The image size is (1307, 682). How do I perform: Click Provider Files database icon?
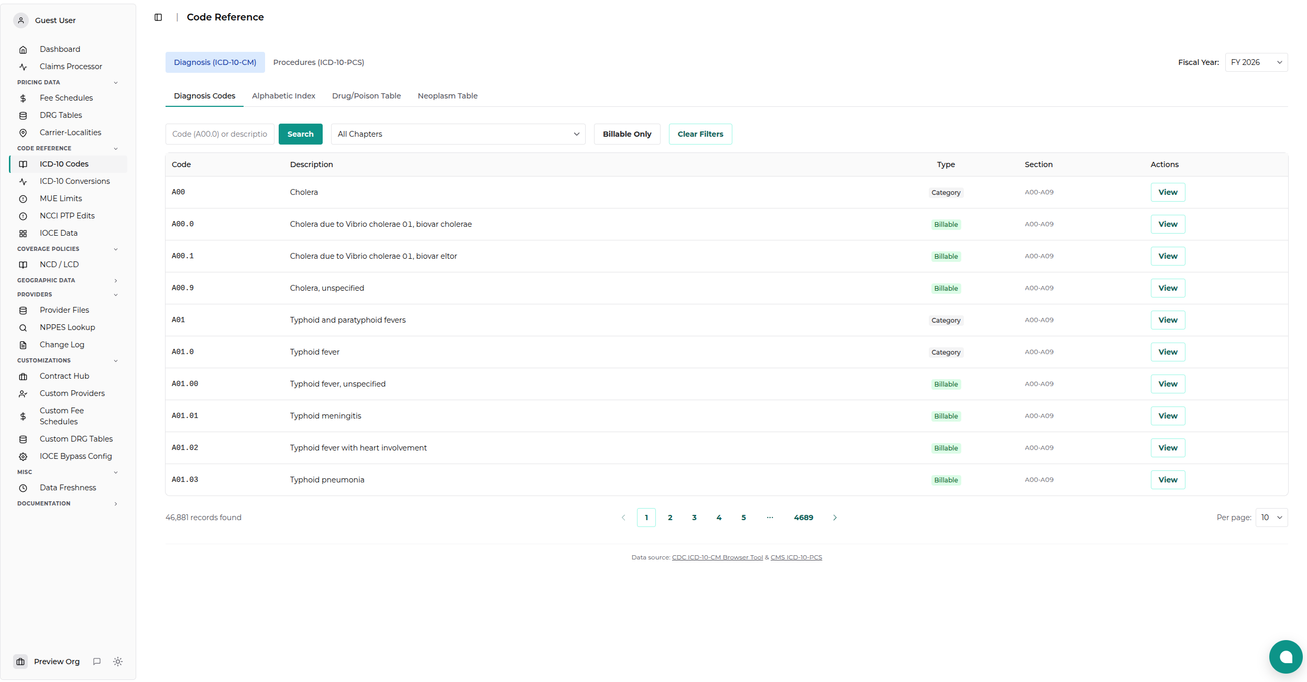point(23,311)
